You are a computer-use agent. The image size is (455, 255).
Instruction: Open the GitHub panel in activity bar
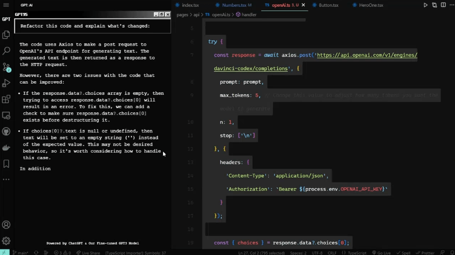tap(6, 132)
